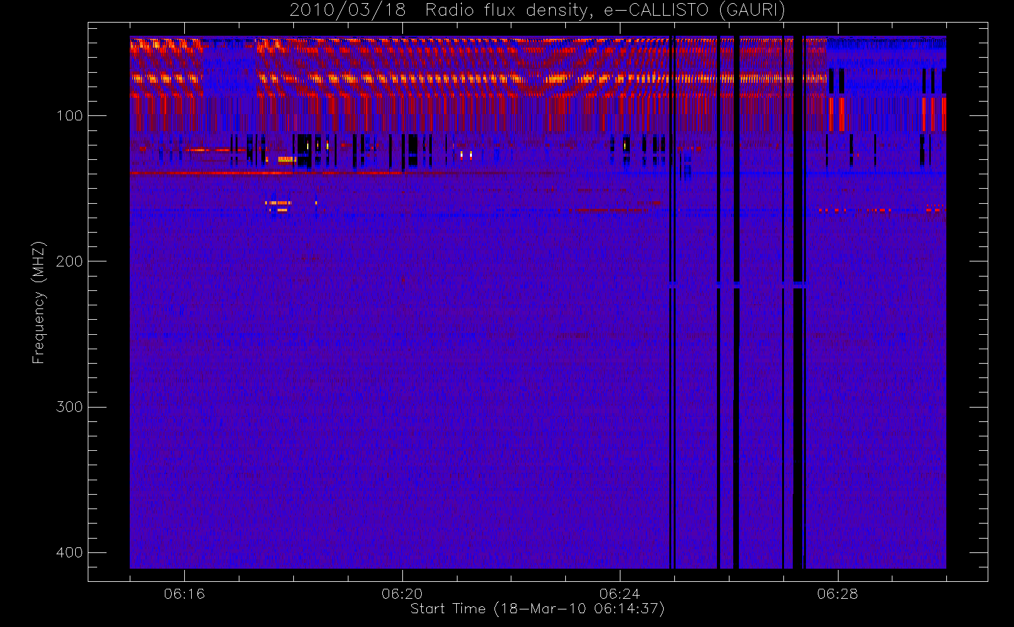This screenshot has width=1014, height=627.
Task: Click the plot title mentioning e-CALLISTO (GAURI)
Action: 537,10
